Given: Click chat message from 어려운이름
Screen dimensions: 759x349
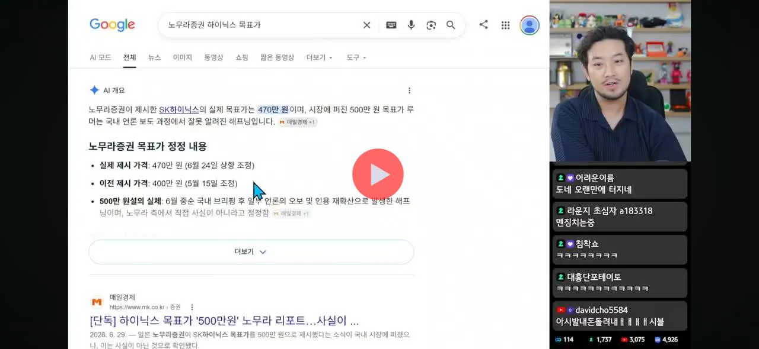Looking at the screenshot, I should point(620,184).
